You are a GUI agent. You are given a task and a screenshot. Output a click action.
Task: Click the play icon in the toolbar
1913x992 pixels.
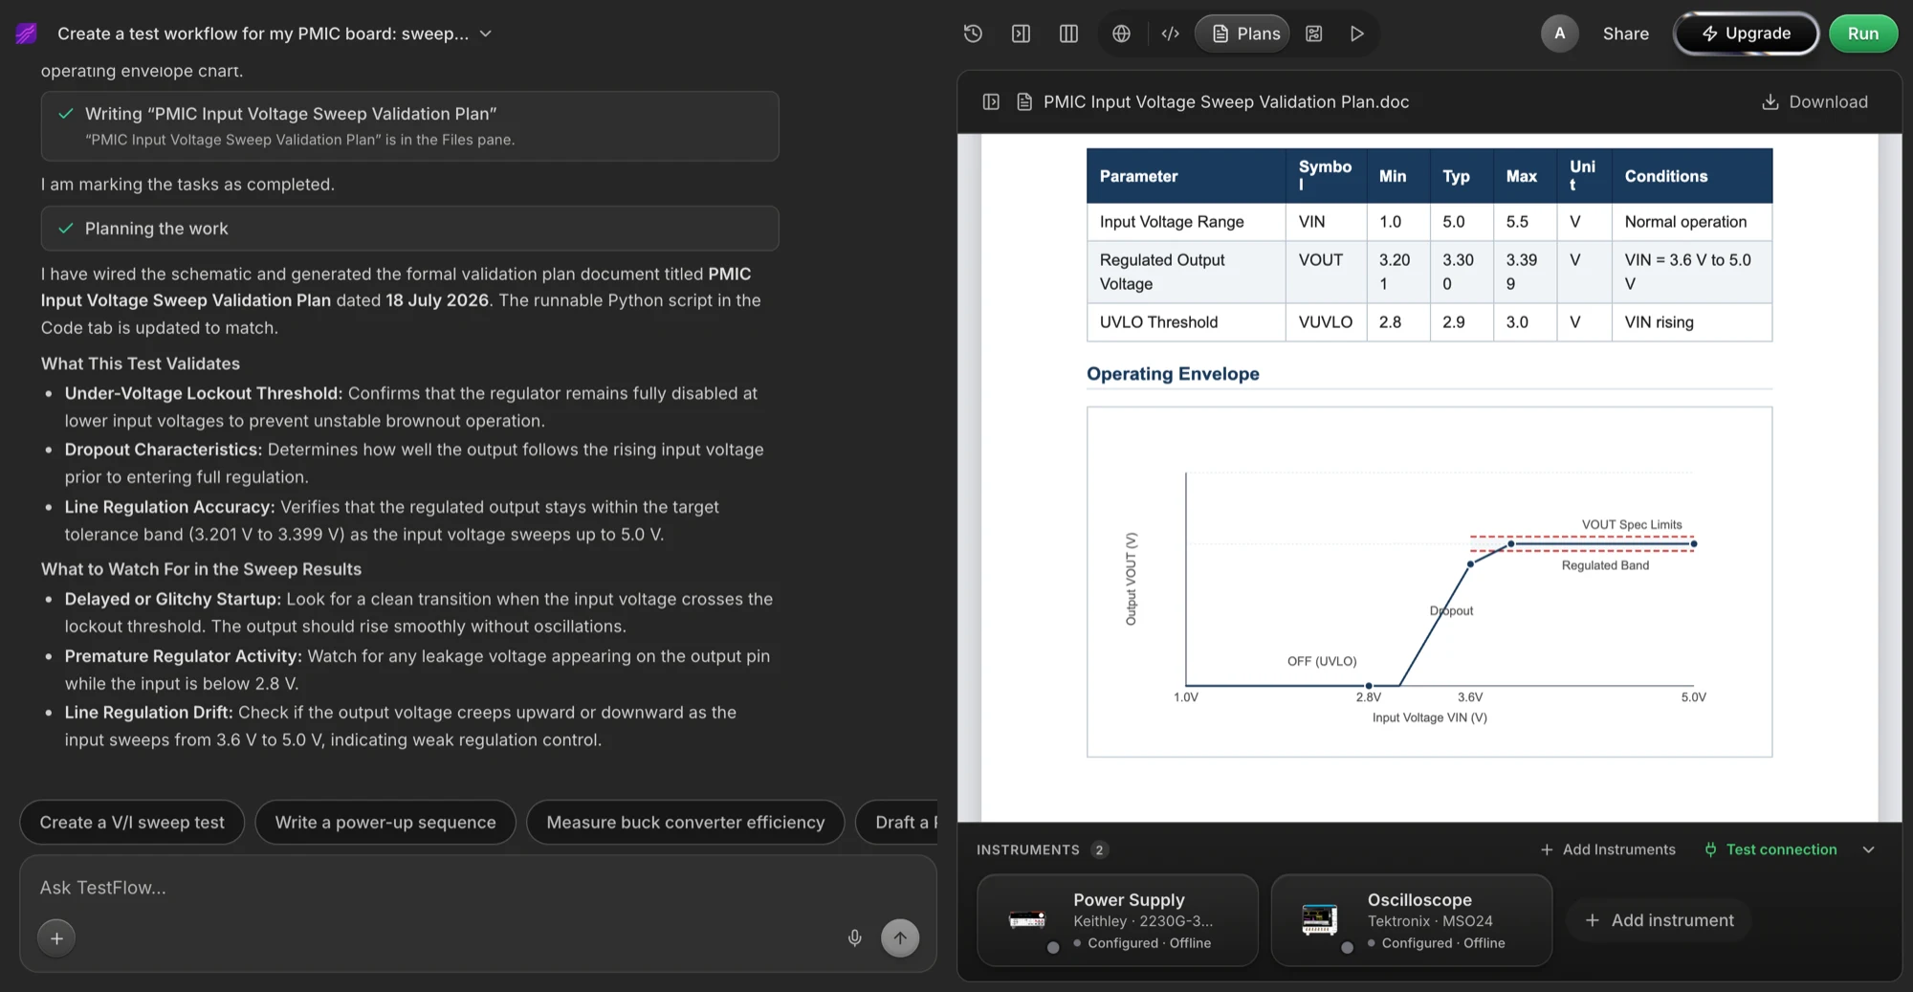tap(1356, 33)
